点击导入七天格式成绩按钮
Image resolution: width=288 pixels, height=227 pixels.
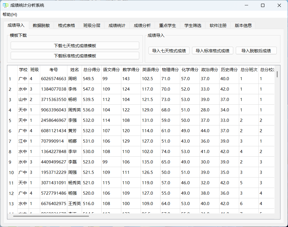pyautogui.click(x=169, y=51)
